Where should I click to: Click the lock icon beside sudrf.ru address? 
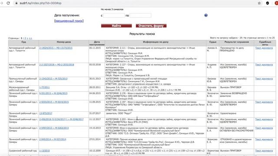point(16,3)
